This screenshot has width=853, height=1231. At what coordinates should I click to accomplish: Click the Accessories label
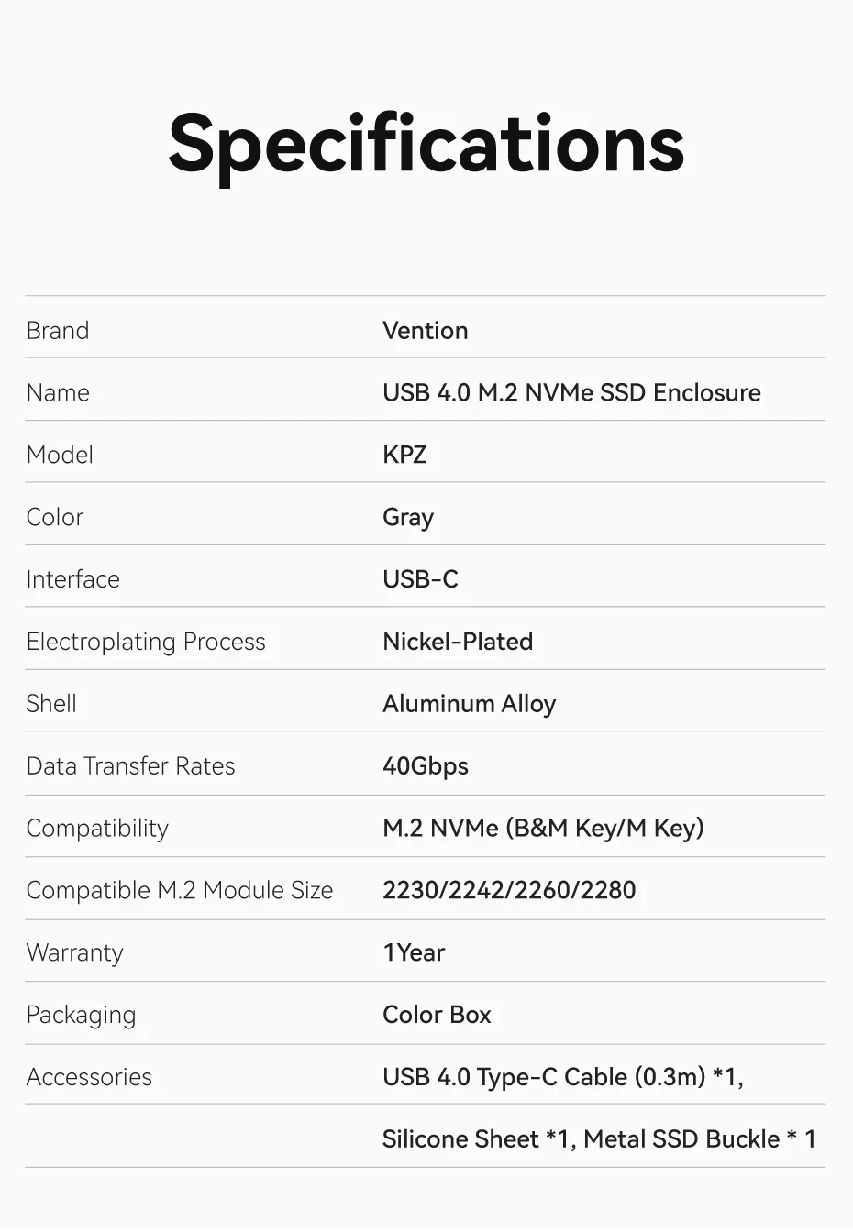tap(89, 1077)
